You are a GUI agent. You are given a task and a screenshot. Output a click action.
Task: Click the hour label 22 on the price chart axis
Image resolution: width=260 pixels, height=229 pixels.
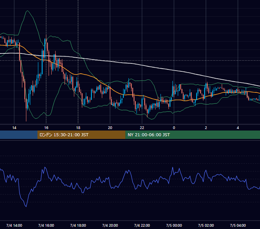coord(142,128)
